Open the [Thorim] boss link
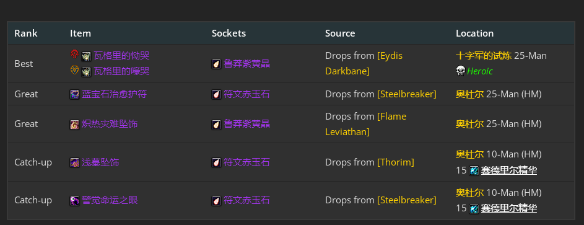Image resolution: width=584 pixels, height=225 pixels. [x=396, y=162]
